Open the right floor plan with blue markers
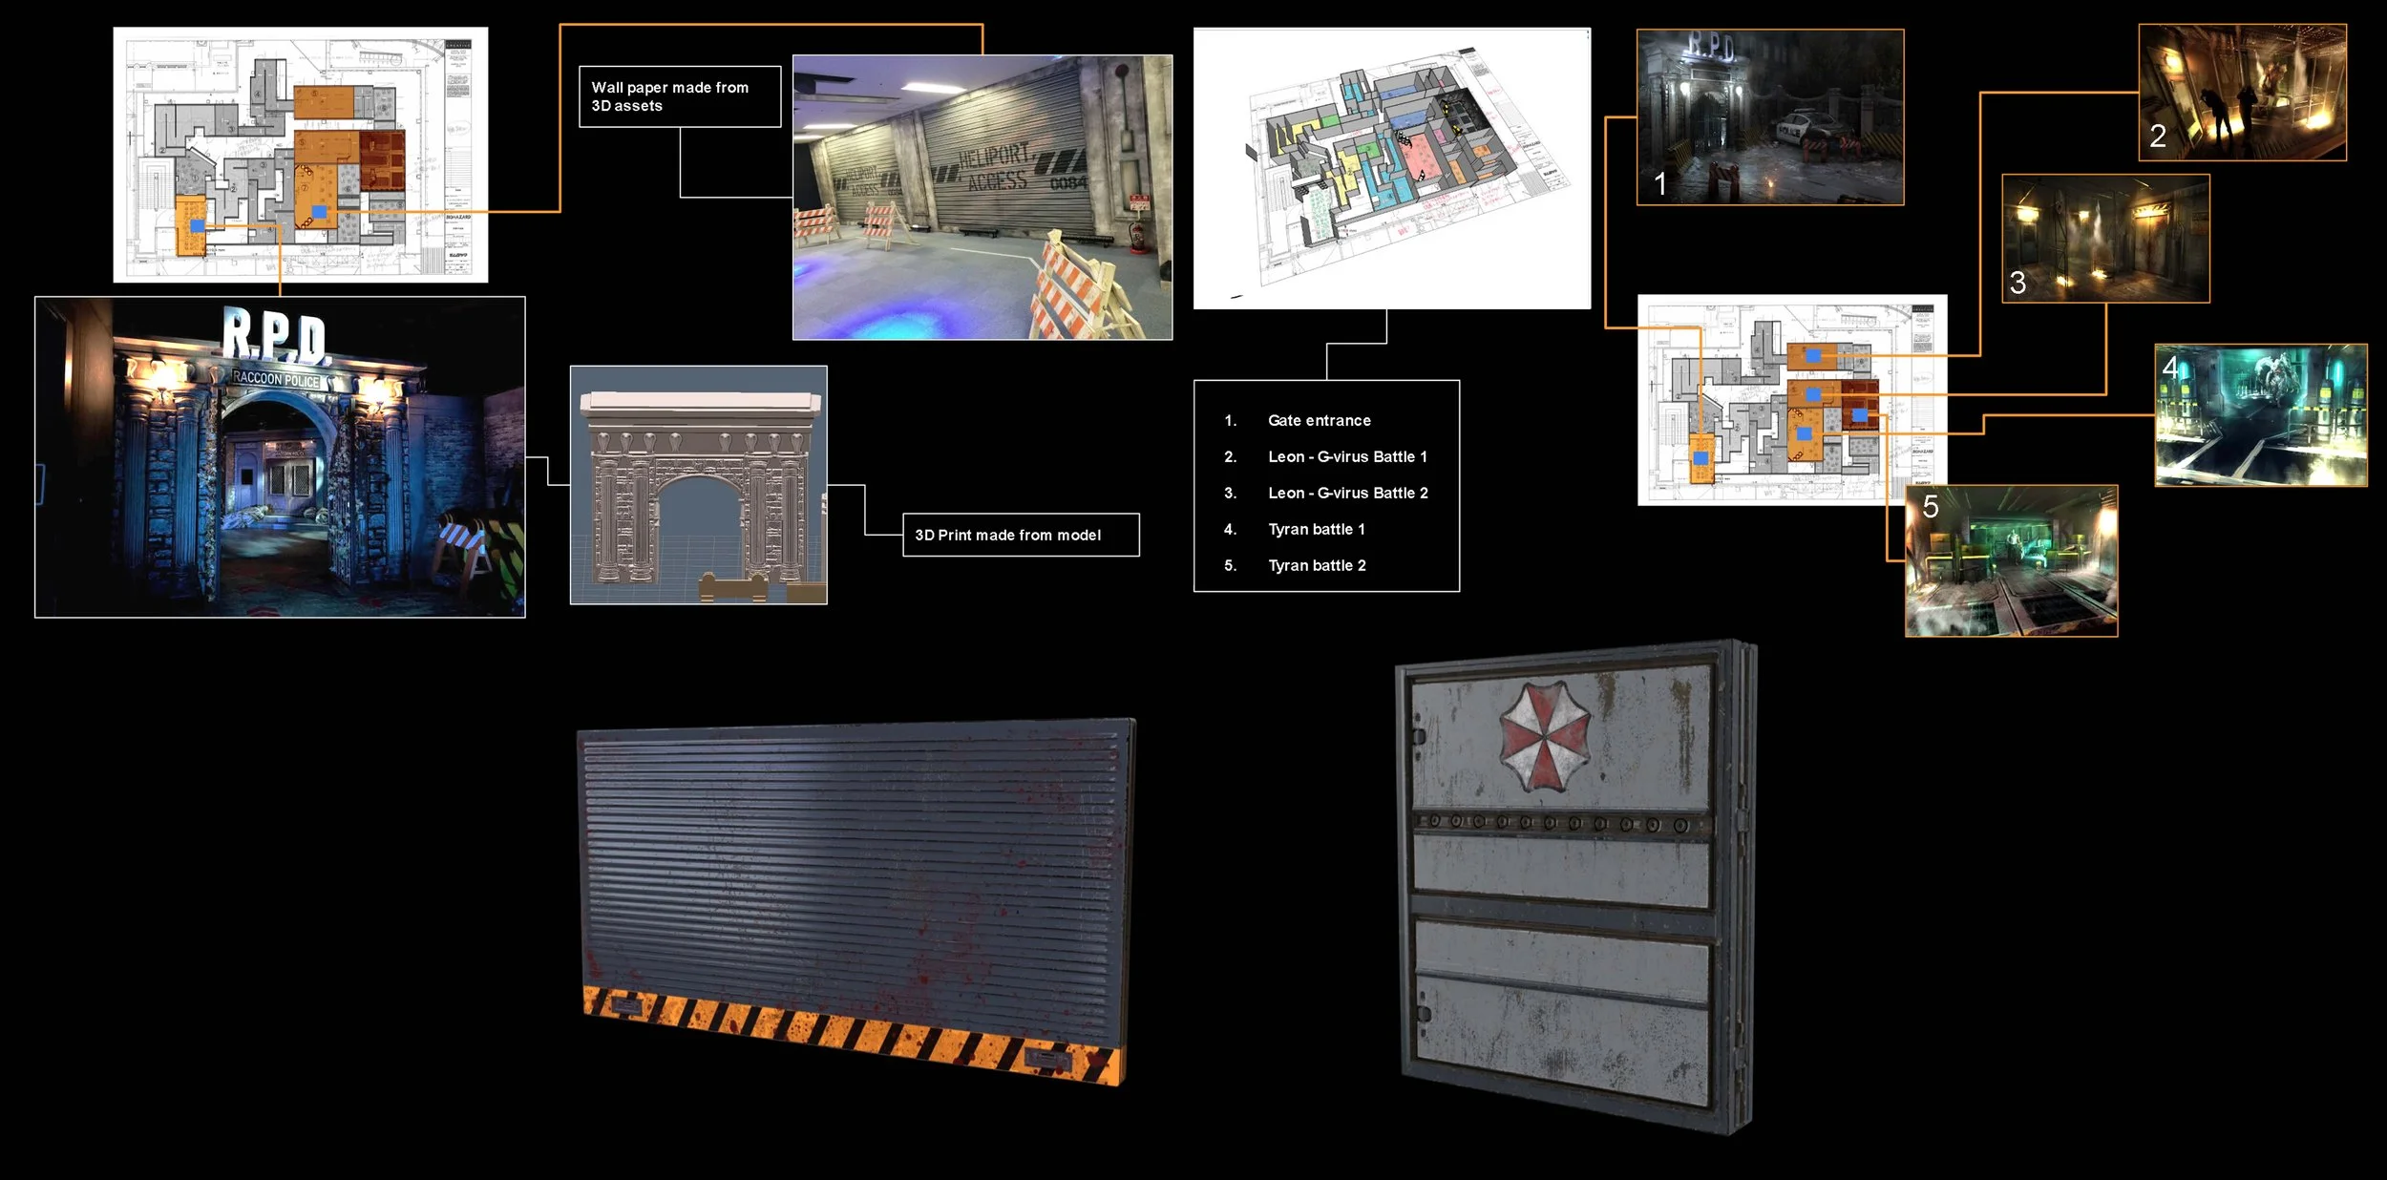Screen dimensions: 2387x1180 click(1792, 400)
